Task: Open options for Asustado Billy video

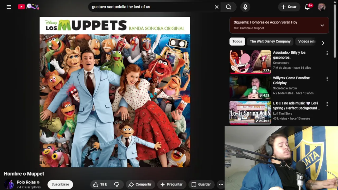Action: (x=327, y=53)
